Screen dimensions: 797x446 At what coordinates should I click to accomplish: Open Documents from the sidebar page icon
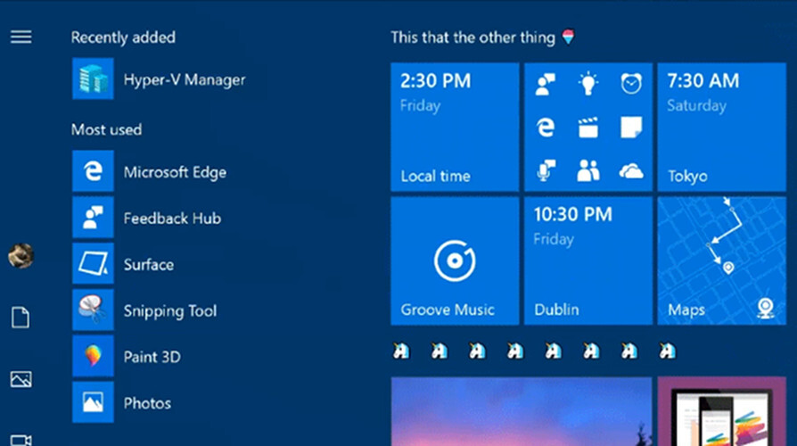pyautogui.click(x=21, y=318)
